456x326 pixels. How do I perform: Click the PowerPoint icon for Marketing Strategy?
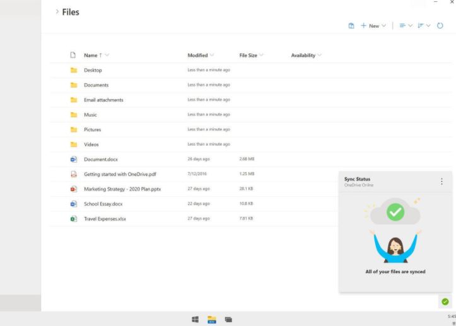point(74,189)
